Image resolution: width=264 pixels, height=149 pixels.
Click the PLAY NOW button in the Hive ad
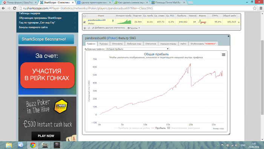click(46, 136)
